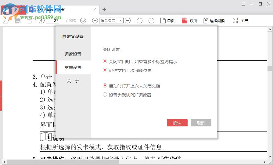Click vertical scrollbar down arrow
Viewport: 273px width, 165px height.
[x=270, y=156]
